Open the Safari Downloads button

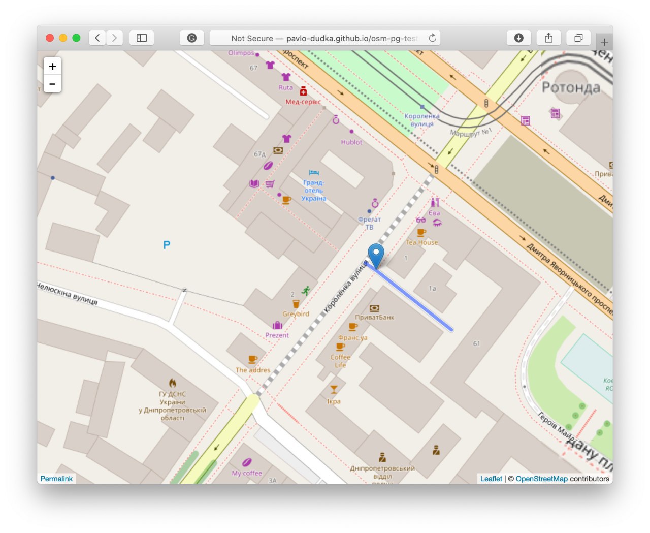[x=518, y=38]
